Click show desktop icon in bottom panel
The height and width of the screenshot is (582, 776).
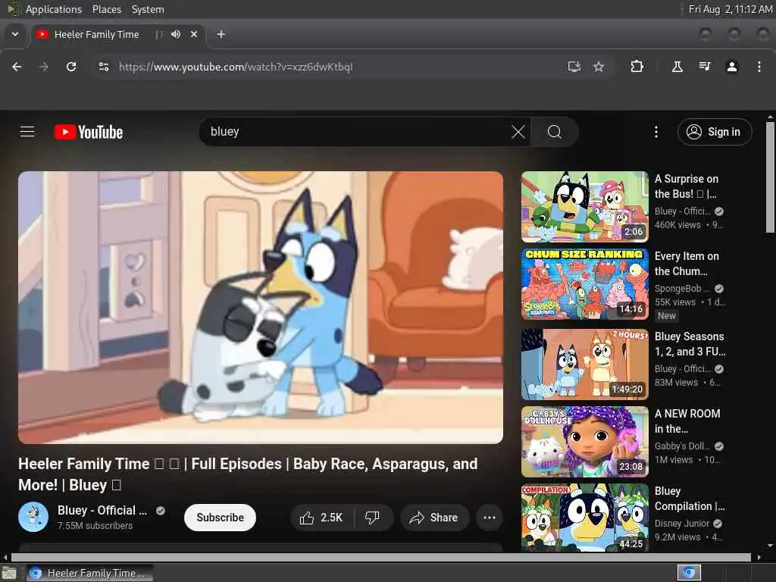[9, 573]
